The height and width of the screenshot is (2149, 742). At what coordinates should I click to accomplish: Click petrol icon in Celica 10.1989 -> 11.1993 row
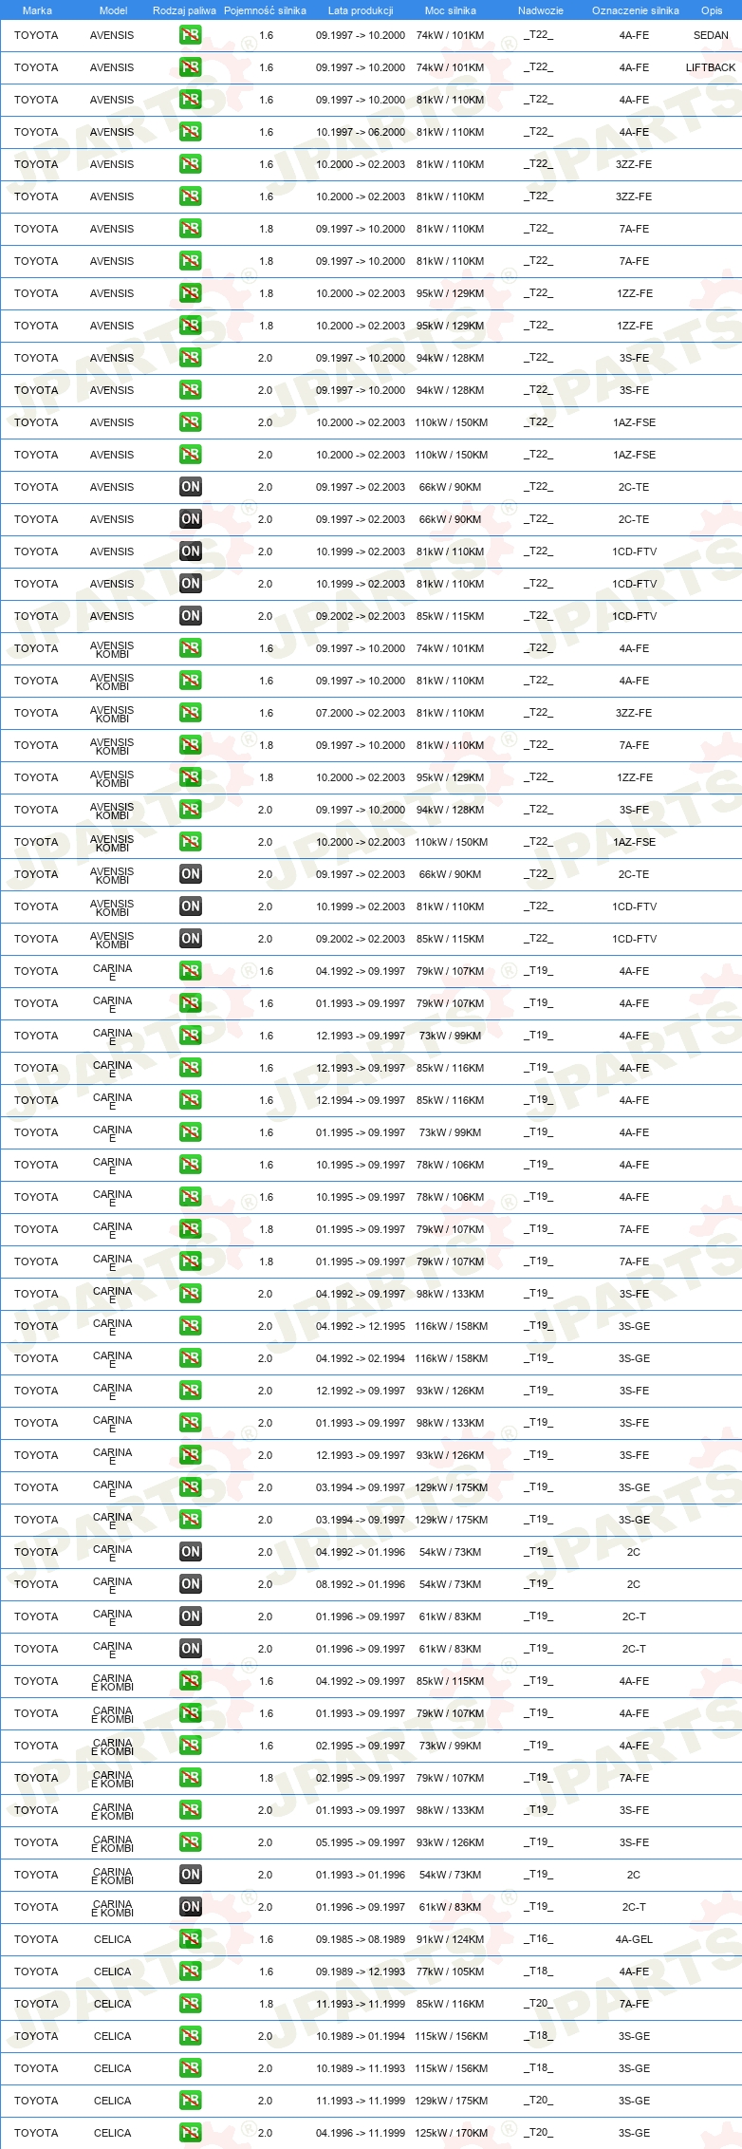coord(191,2068)
